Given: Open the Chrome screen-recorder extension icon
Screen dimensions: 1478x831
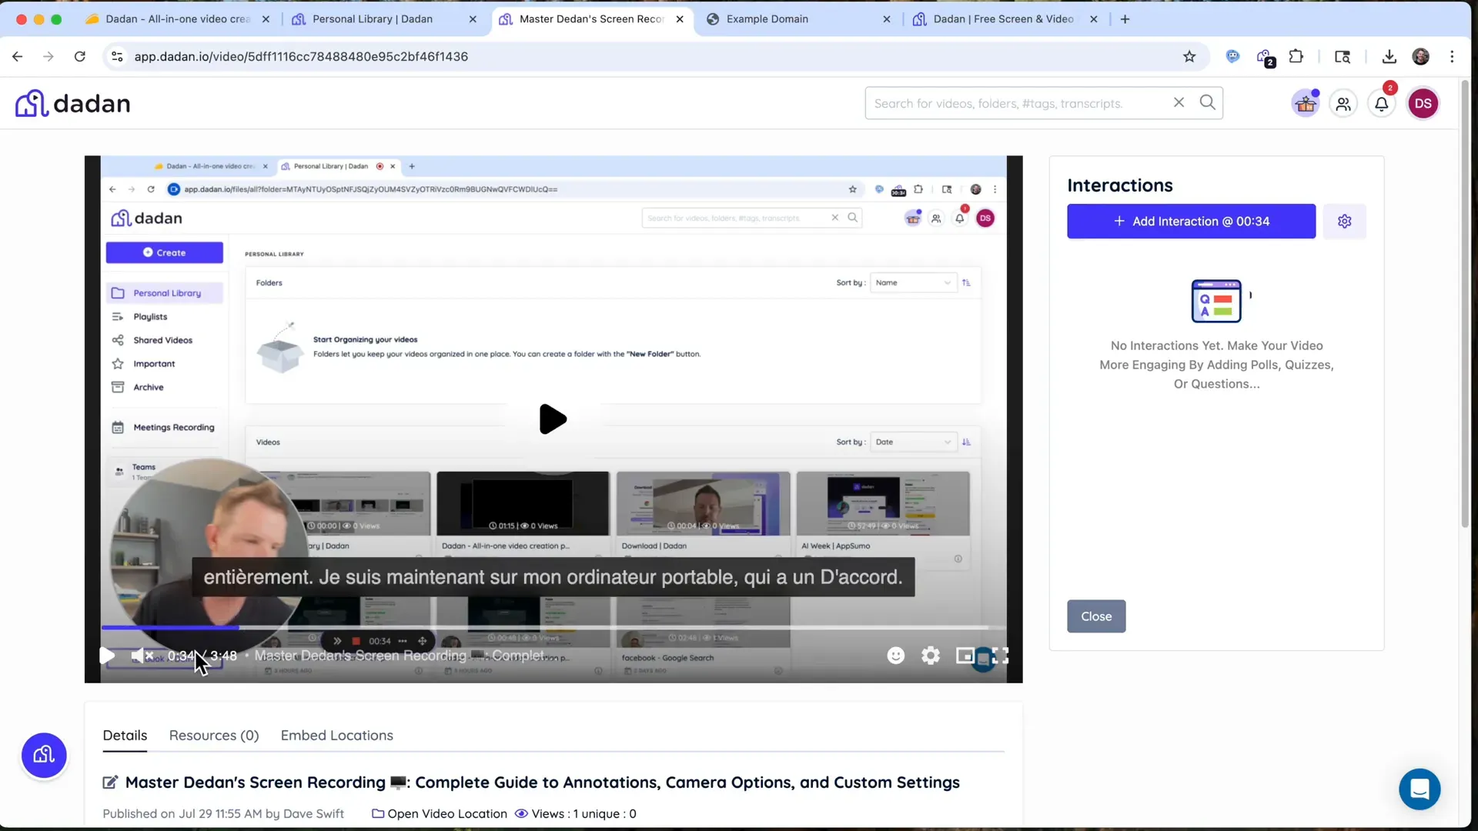Looking at the screenshot, I should coord(1265,58).
